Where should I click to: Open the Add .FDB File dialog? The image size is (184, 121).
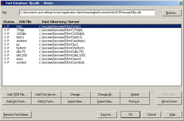pyautogui.click(x=17, y=94)
